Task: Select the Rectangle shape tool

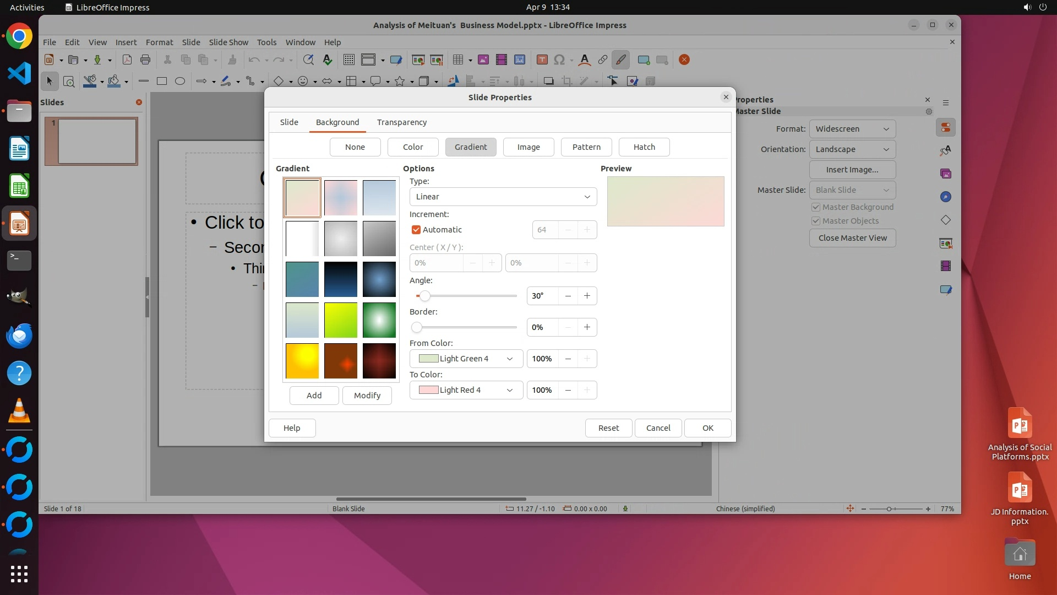Action: coord(161,81)
